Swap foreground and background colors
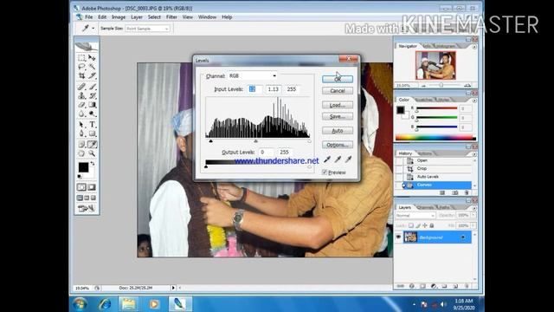Screen dimensions: 554x312 (93, 164)
